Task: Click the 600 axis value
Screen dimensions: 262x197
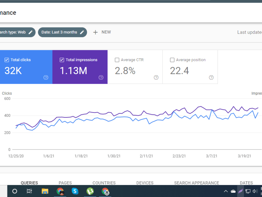Action: (x=7, y=99)
